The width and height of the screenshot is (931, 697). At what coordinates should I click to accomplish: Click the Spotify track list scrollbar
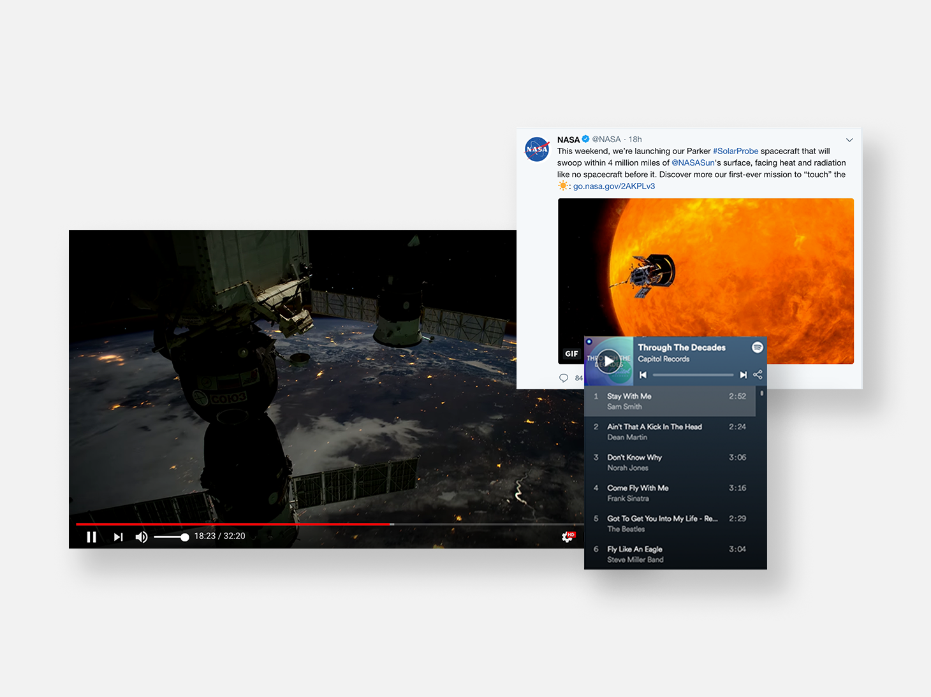click(761, 394)
